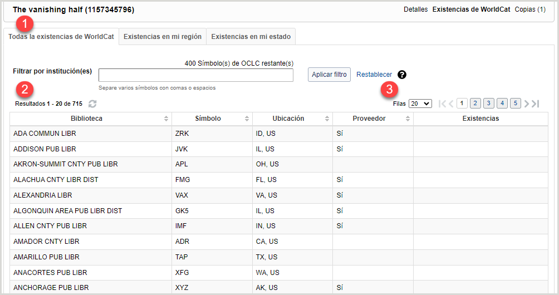Sort by Biblioteca column arrows
The height and width of the screenshot is (295, 559).
(x=166, y=119)
